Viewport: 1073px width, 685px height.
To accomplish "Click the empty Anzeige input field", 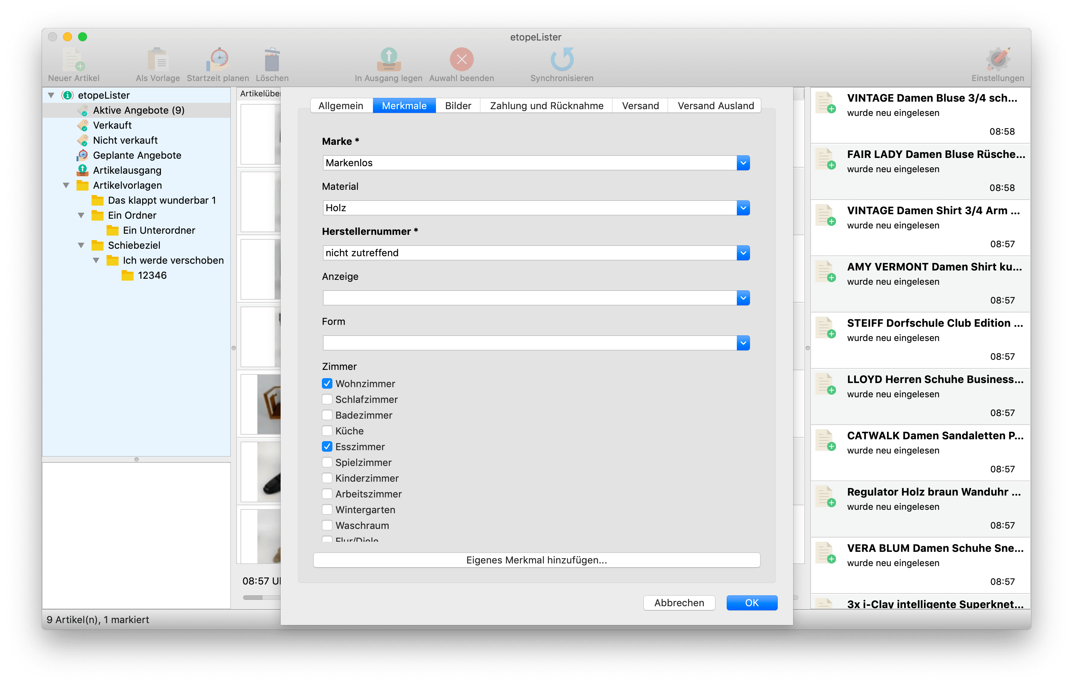I will 529,298.
